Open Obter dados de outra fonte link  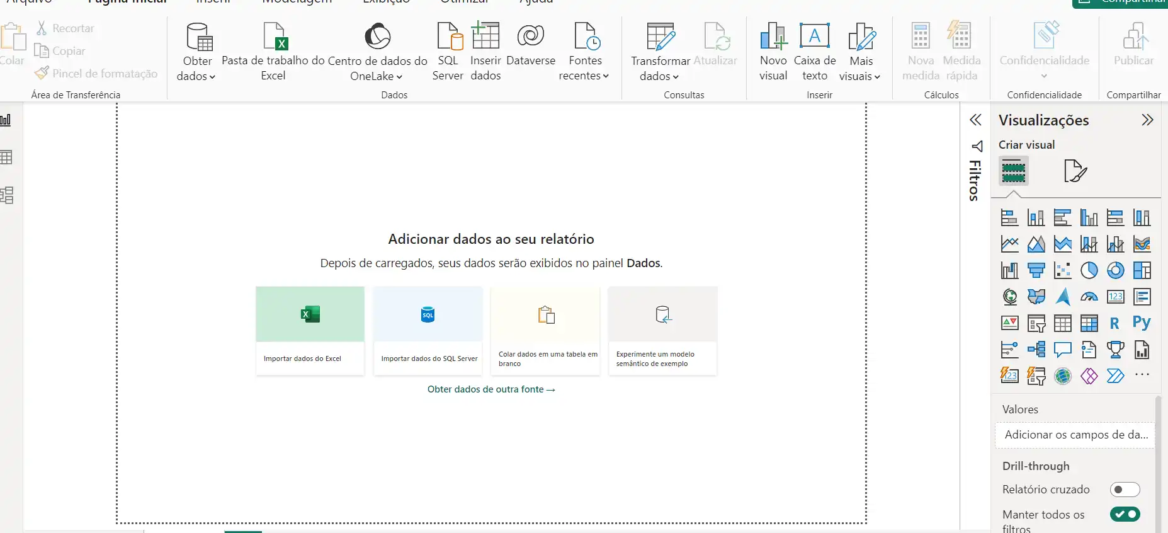[x=491, y=389]
